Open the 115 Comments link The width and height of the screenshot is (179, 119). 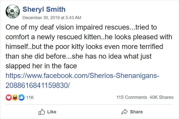click(x=132, y=97)
